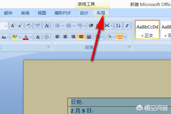Open the font size dropdown arrow

6,26
